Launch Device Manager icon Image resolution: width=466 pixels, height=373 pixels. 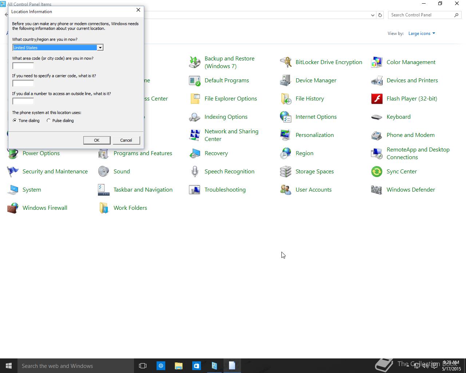286,81
